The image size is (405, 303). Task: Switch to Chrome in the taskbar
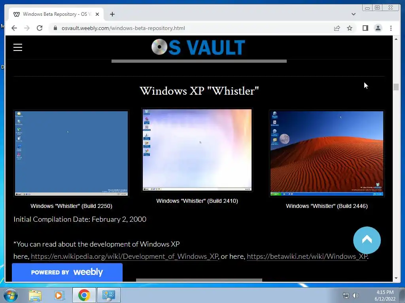coord(84,295)
